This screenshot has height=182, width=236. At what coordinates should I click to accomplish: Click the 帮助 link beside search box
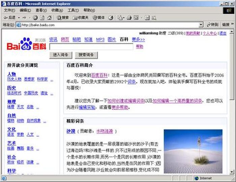[140, 47]
